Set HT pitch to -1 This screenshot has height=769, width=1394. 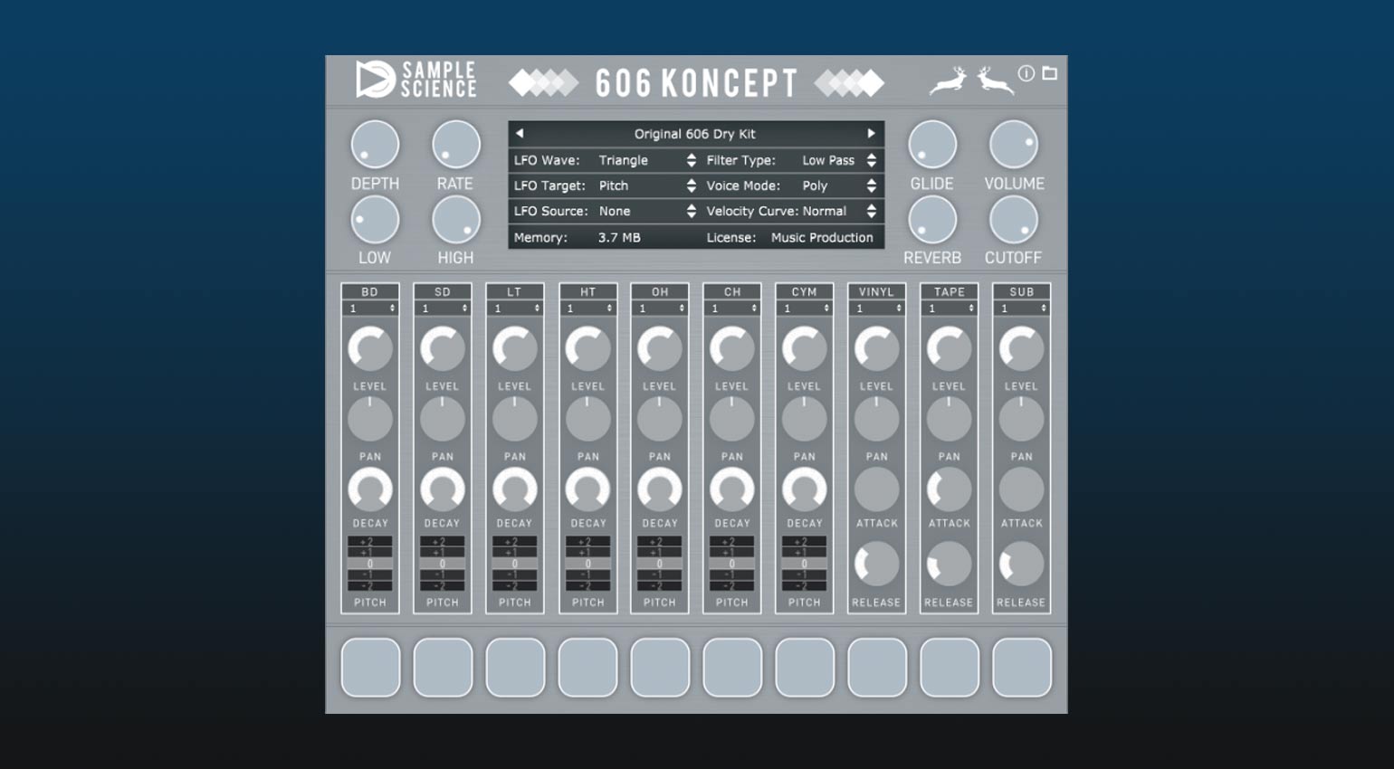(587, 574)
